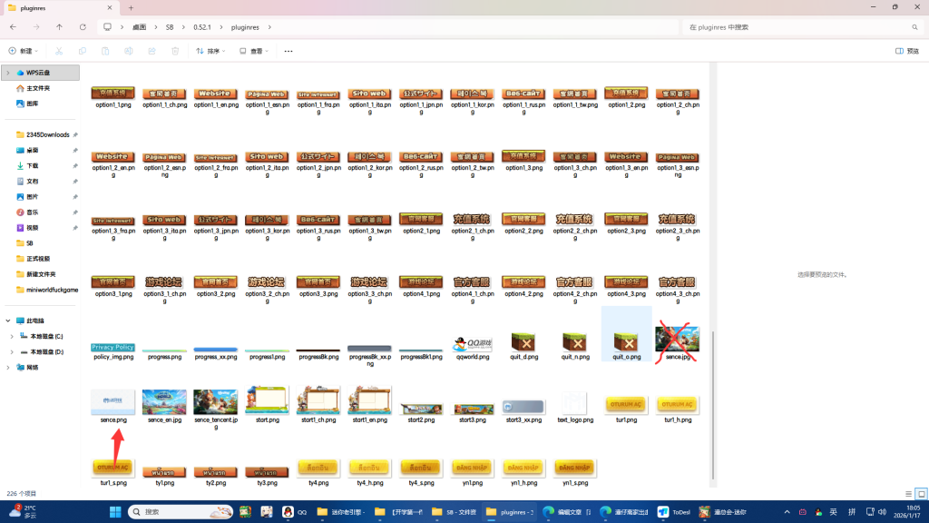Viewport: 929px width, 523px height.
Task: Open 下载 in the sidebar
Action: coord(33,165)
